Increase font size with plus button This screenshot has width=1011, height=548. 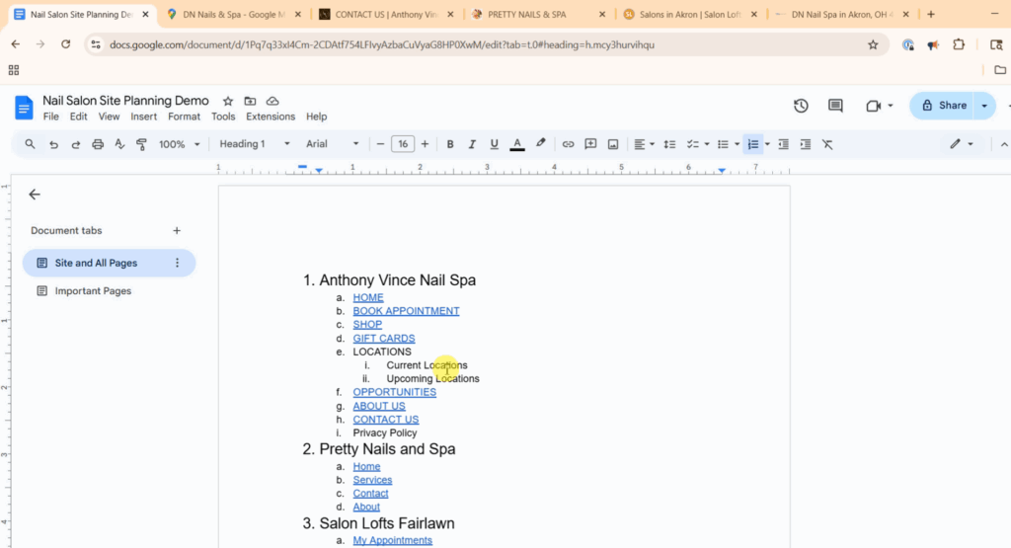(425, 144)
